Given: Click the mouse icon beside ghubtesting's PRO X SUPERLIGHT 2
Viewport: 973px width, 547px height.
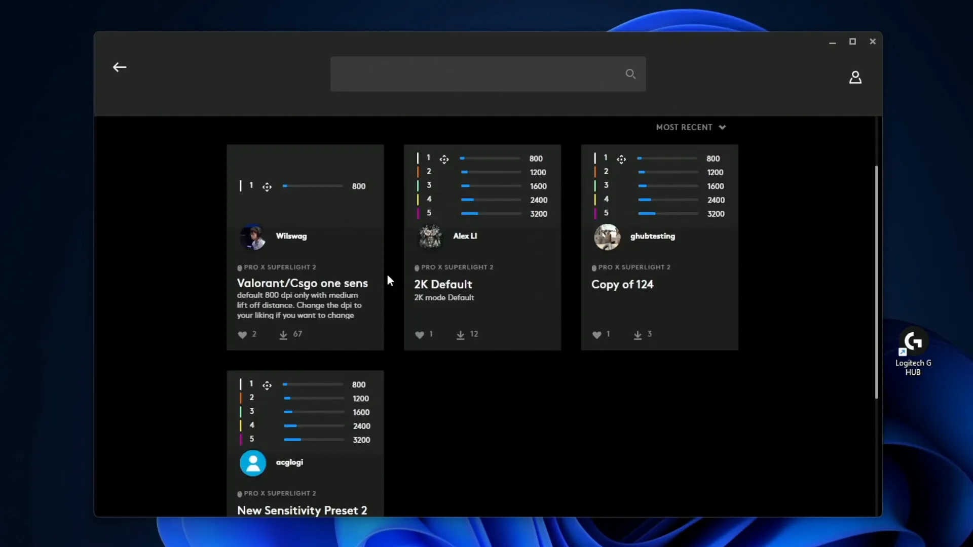Looking at the screenshot, I should click(x=594, y=268).
